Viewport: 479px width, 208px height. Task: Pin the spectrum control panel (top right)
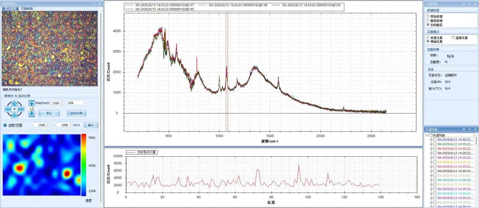[x=469, y=4]
